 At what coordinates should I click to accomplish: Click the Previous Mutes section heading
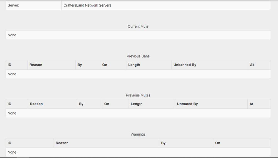pyautogui.click(x=138, y=95)
